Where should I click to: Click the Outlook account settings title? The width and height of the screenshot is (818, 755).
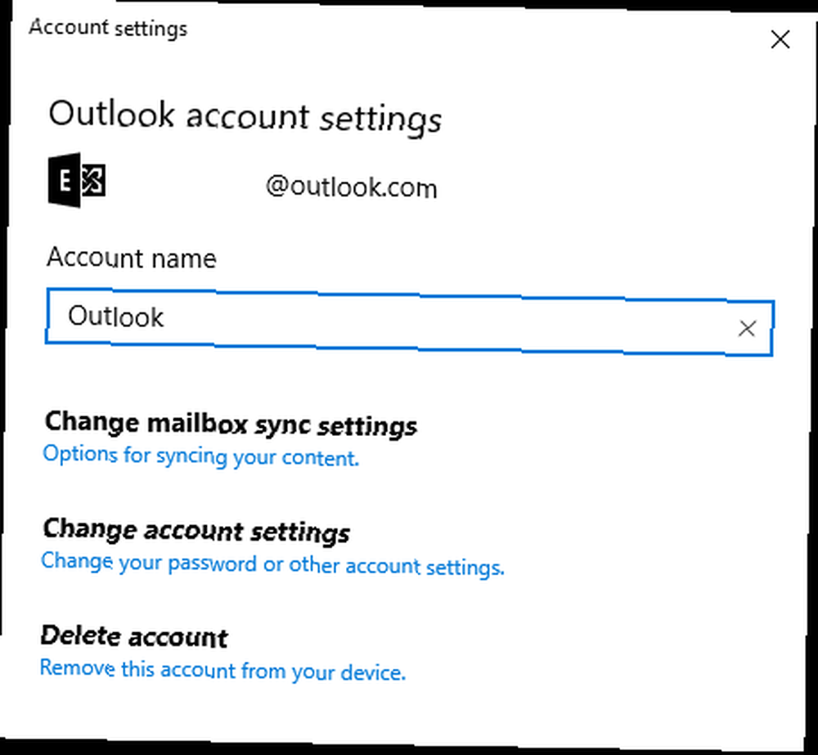point(245,117)
